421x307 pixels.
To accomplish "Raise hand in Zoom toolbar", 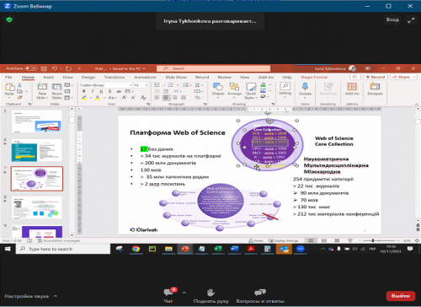I will point(211,293).
